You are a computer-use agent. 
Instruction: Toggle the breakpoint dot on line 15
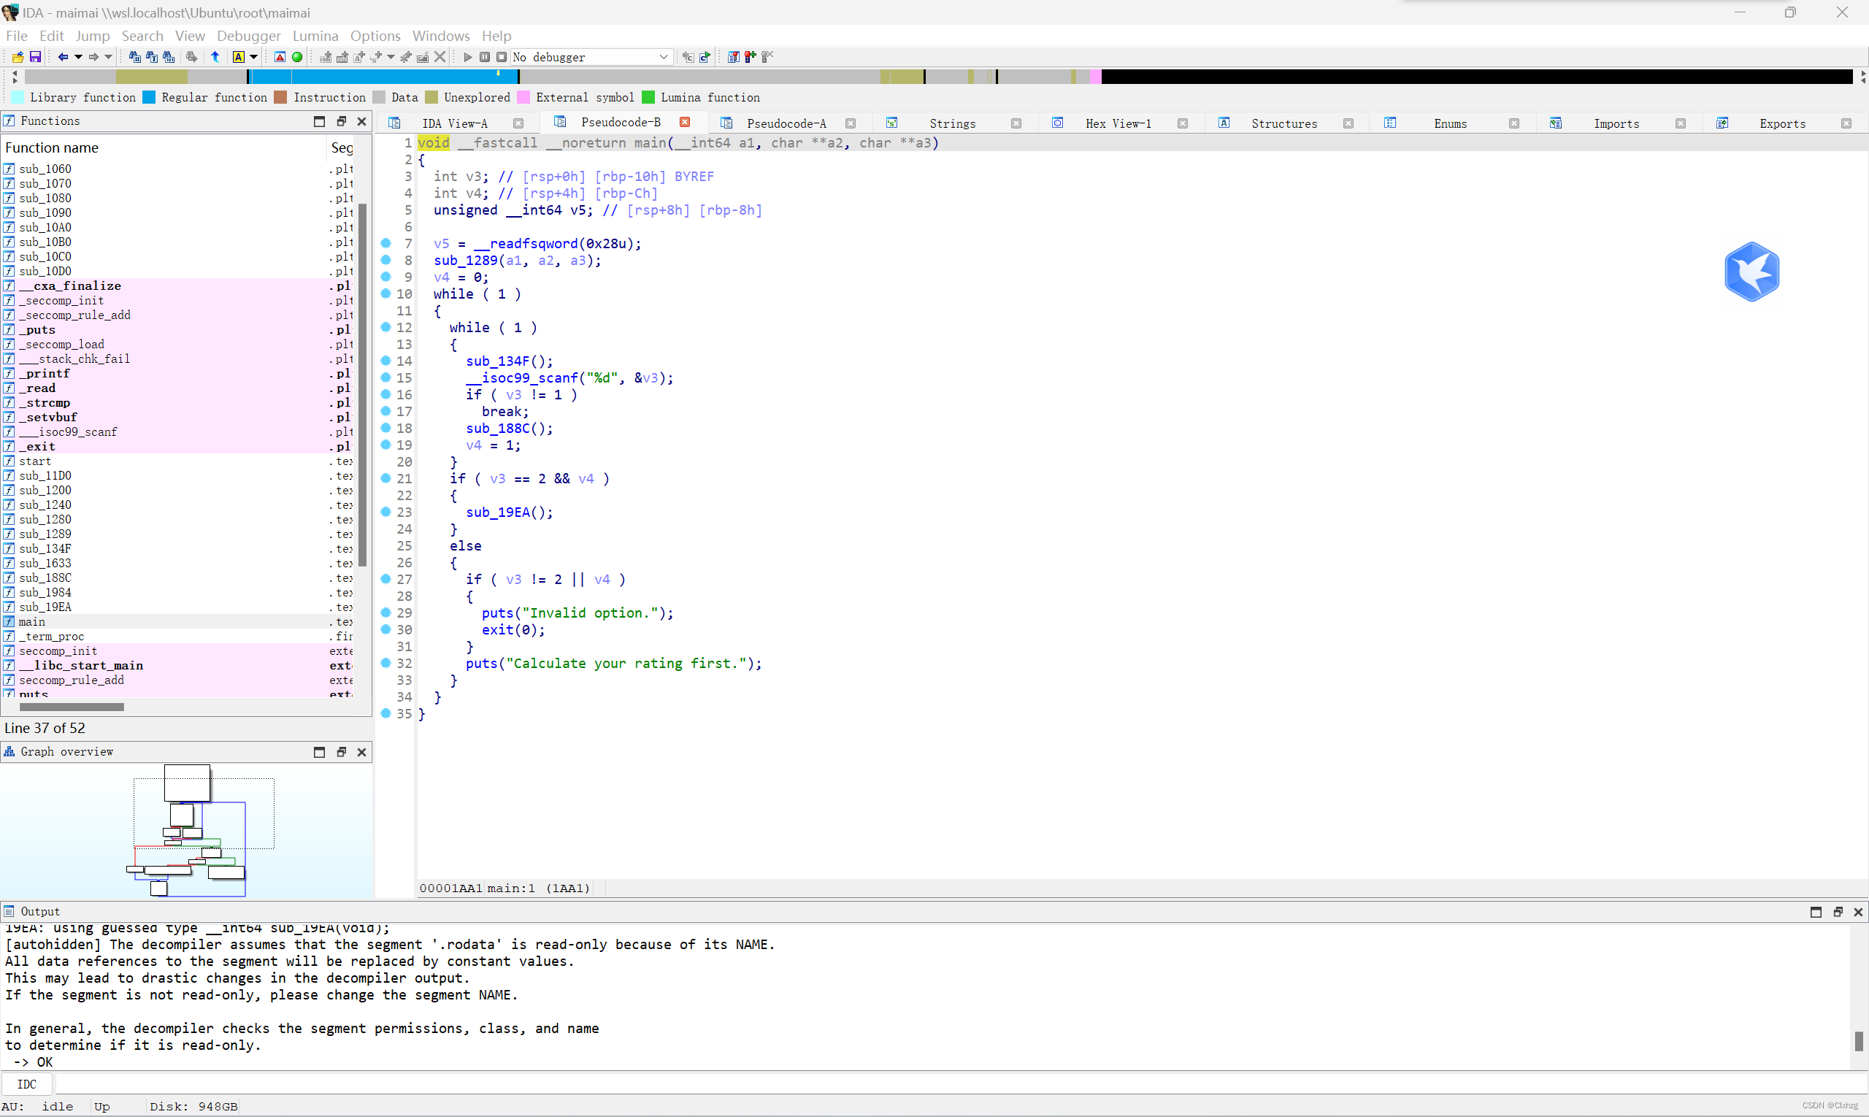tap(385, 378)
